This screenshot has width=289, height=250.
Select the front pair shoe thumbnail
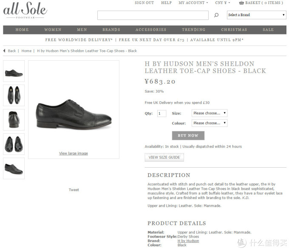tap(14, 144)
